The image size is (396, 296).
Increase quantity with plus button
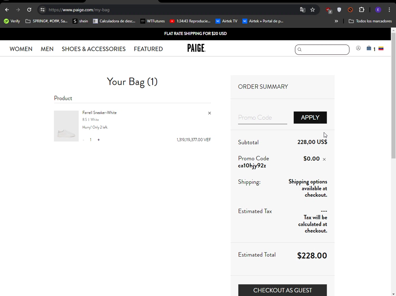click(x=98, y=140)
